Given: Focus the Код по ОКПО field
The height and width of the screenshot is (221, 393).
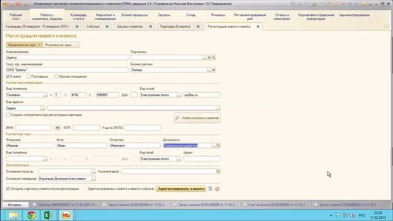Looking at the screenshot, I should pos(142,128).
